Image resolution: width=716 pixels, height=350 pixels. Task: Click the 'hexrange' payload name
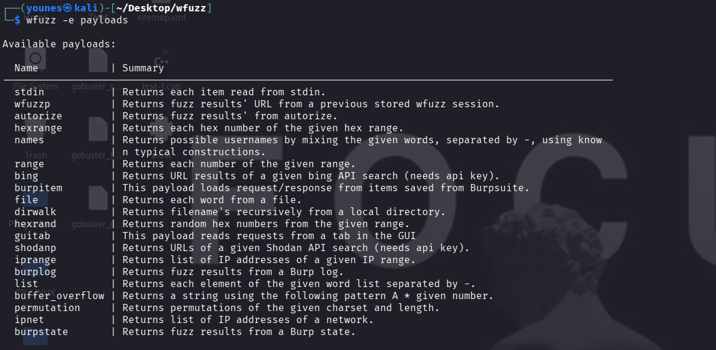(x=38, y=128)
